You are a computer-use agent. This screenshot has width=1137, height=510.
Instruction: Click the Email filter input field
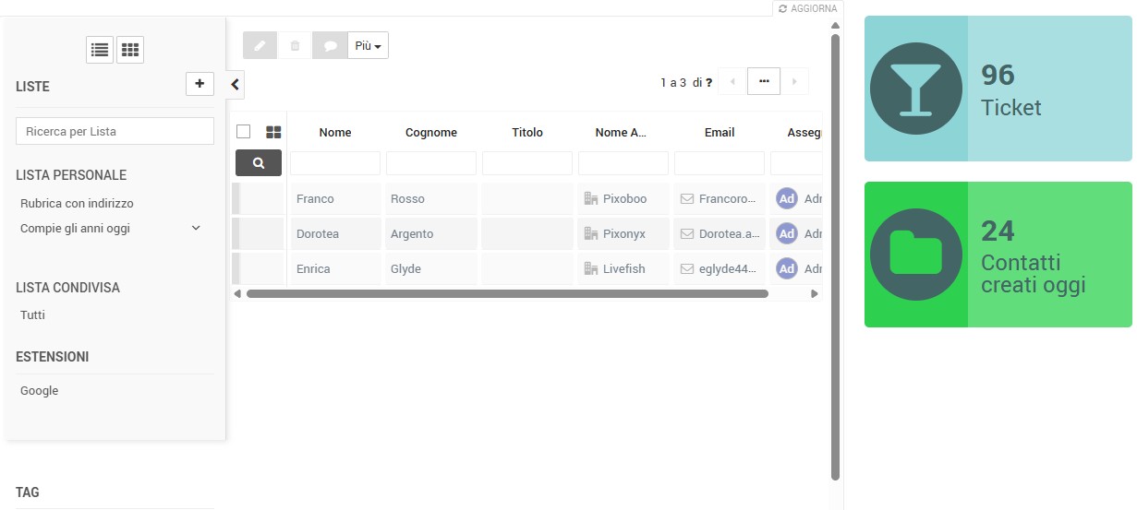click(720, 163)
